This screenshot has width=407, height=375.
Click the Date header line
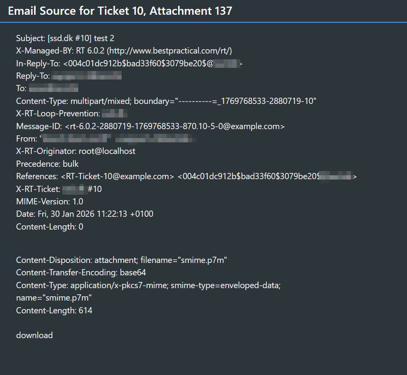click(84, 214)
